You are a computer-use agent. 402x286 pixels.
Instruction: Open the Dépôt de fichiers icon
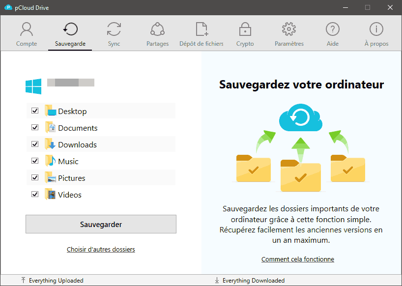(x=202, y=29)
